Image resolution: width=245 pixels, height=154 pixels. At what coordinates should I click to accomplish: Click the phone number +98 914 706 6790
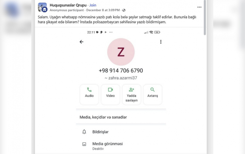(x=121, y=70)
